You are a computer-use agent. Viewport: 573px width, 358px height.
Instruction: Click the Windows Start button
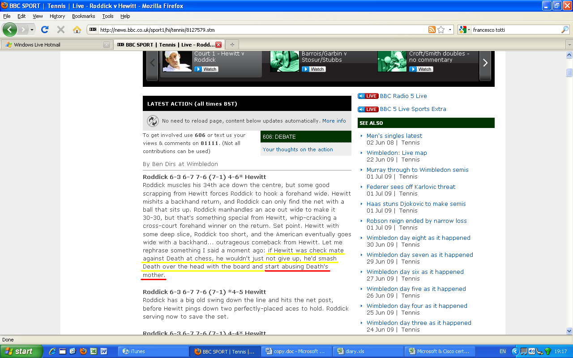pyautogui.click(x=21, y=351)
